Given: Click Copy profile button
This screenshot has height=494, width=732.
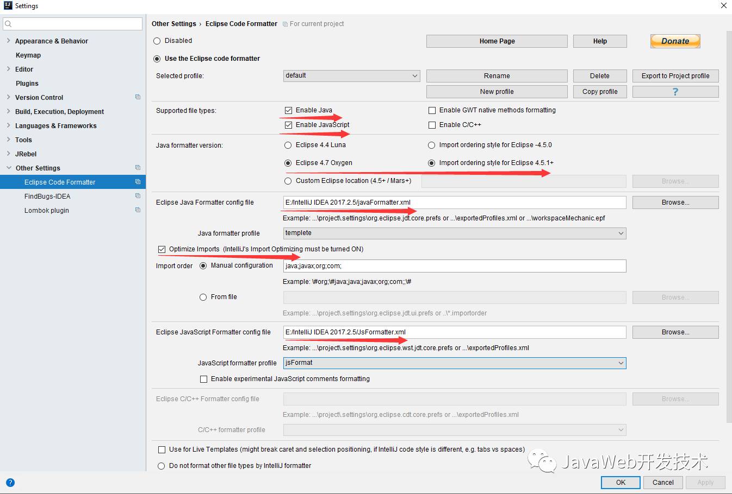Looking at the screenshot, I should point(600,92).
